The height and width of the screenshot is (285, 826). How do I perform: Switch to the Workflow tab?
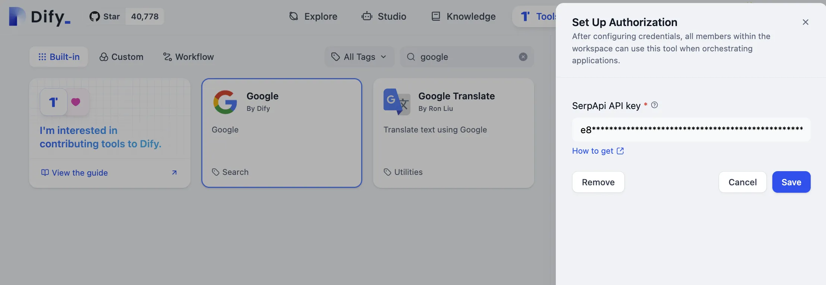[188, 57]
